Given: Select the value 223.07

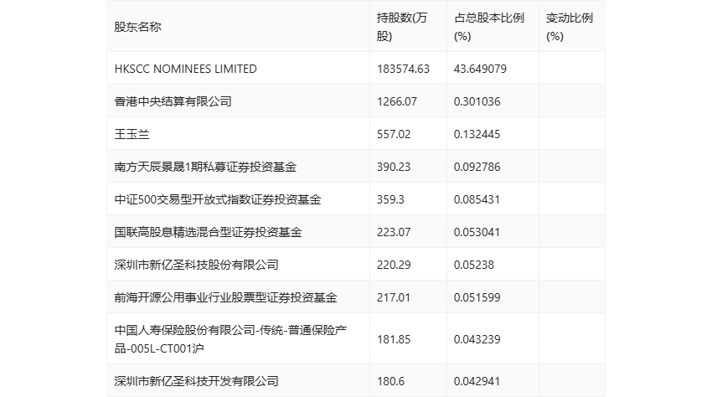Looking at the screenshot, I should click(393, 232).
